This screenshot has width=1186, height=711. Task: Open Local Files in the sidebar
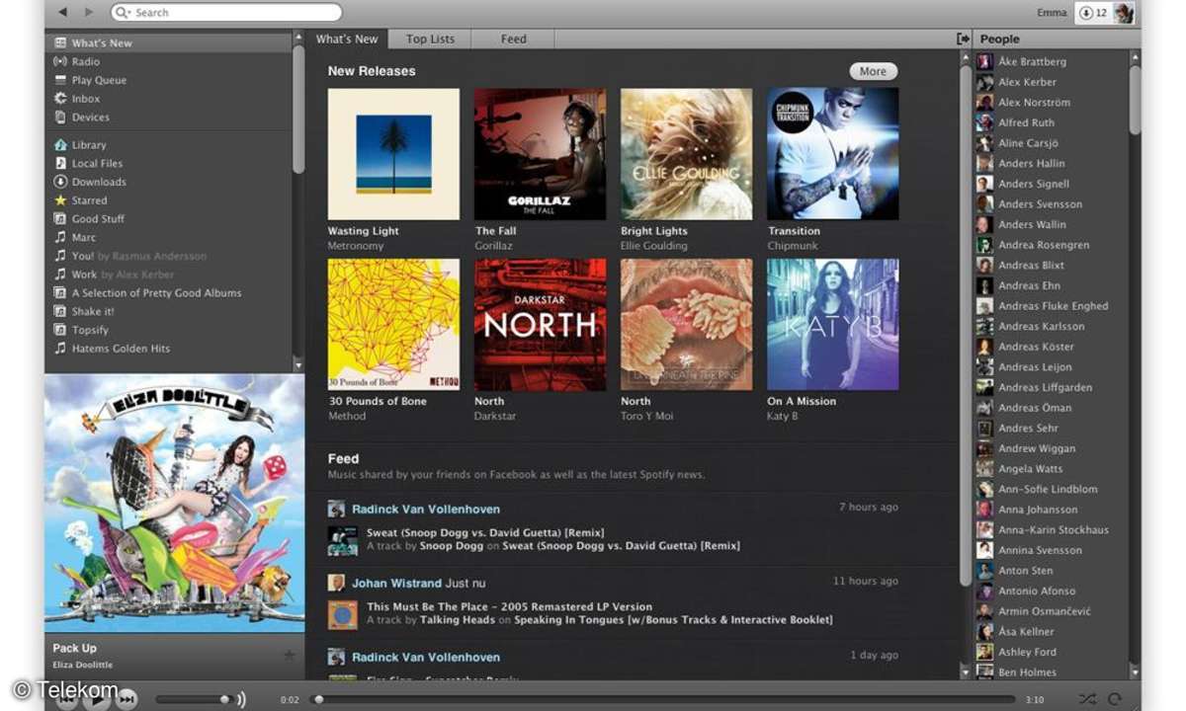[168, 163]
